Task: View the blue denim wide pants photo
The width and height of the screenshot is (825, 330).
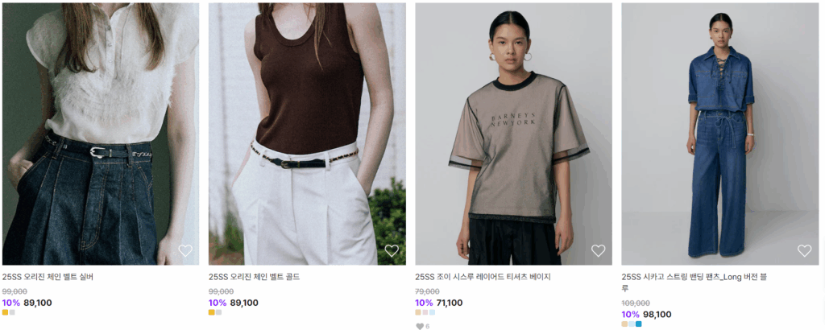Action: (719, 134)
